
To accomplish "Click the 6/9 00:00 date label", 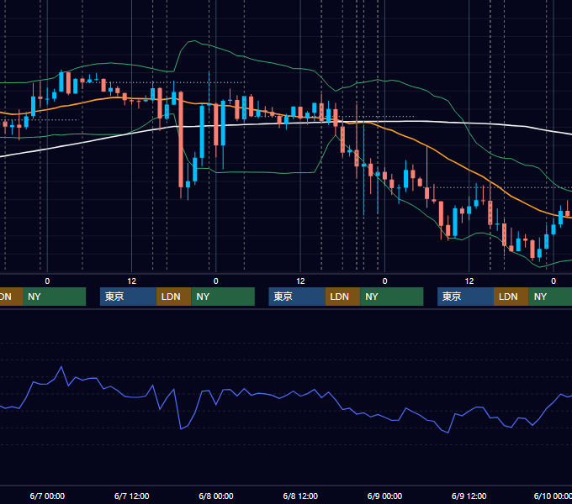I will point(384,496).
